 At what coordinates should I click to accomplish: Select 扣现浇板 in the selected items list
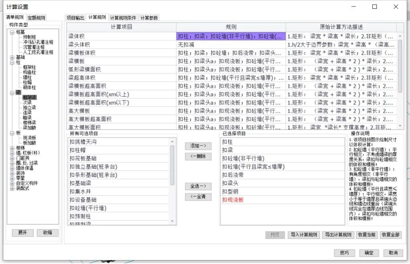pos(233,200)
